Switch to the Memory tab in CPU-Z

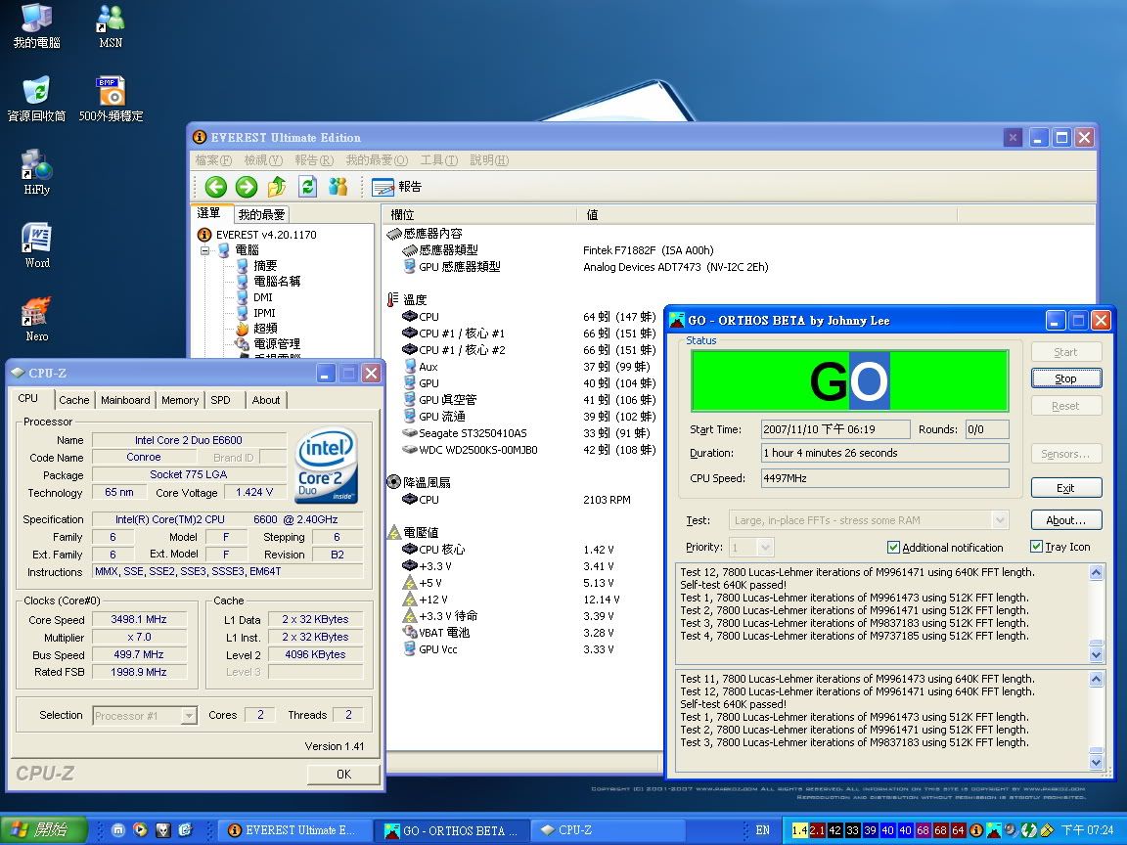click(x=180, y=400)
